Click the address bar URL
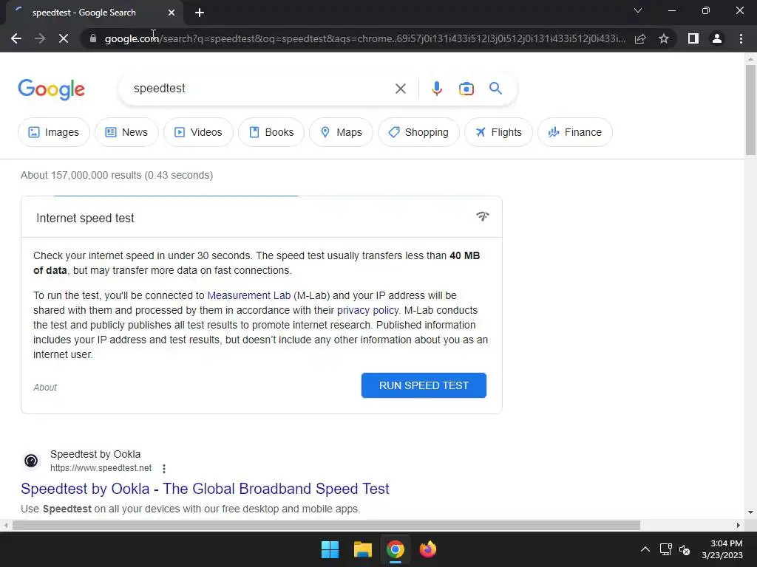Screen dimensions: 757x567 click(365, 38)
